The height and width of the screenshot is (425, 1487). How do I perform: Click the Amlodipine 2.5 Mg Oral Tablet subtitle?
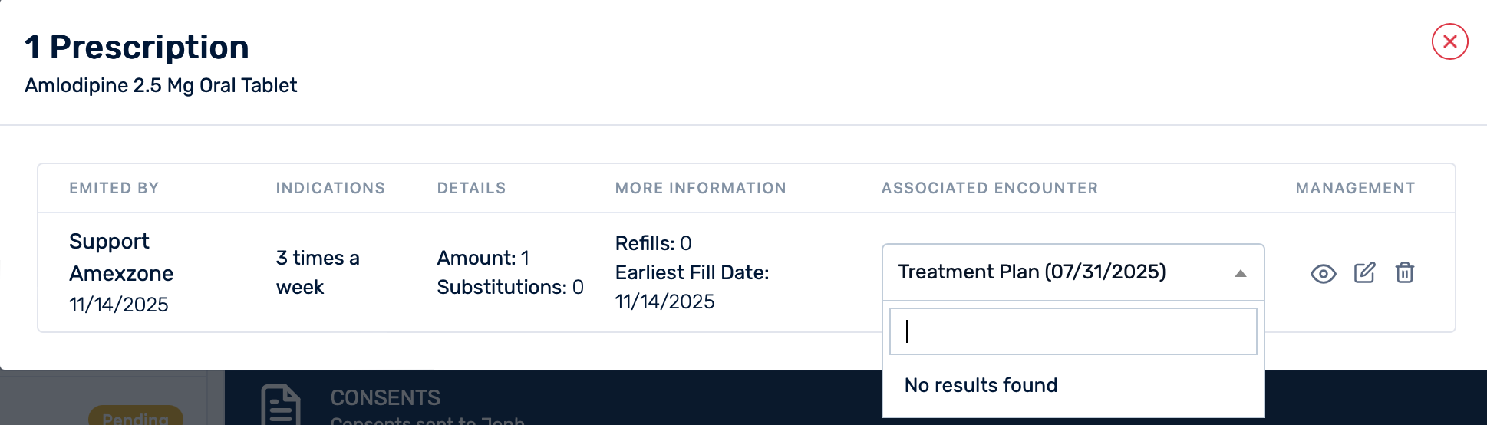[160, 85]
